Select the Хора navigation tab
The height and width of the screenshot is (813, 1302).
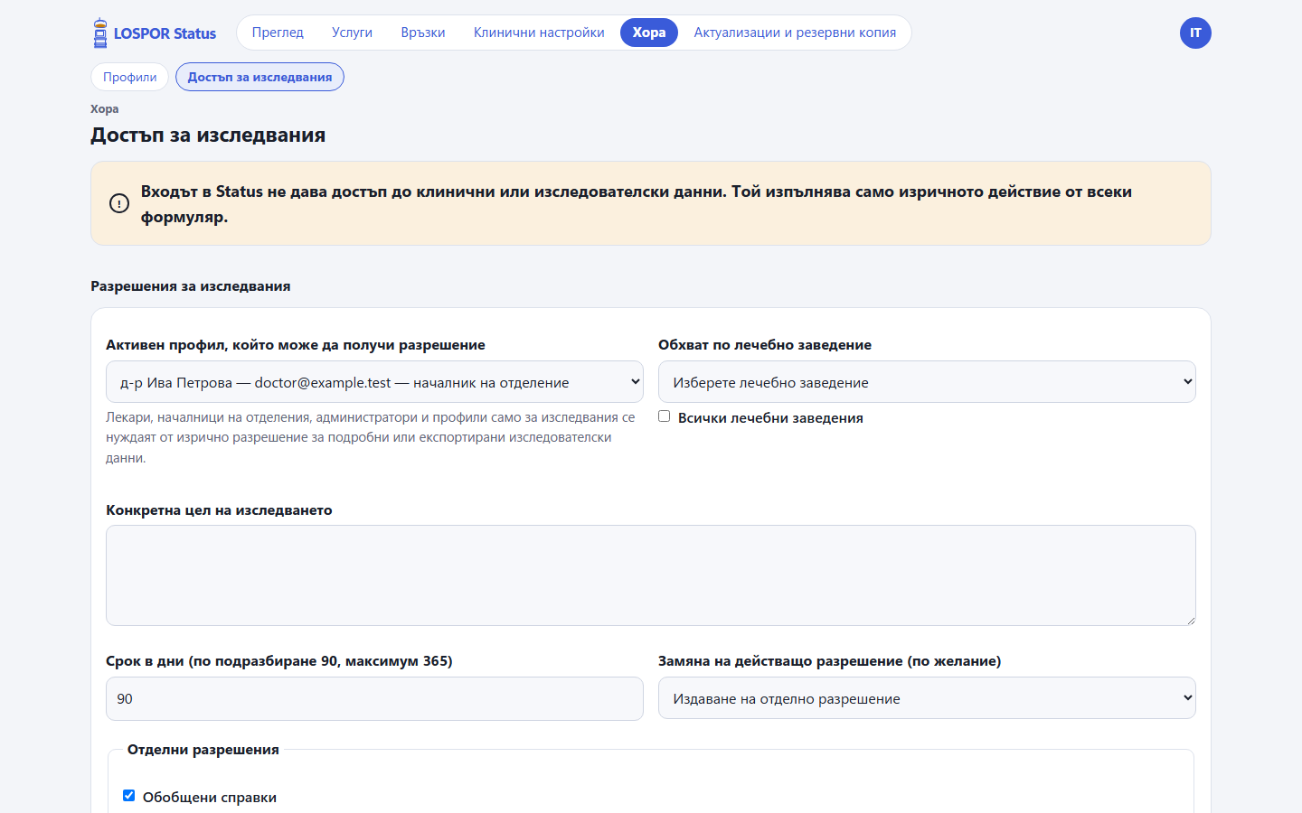649,33
